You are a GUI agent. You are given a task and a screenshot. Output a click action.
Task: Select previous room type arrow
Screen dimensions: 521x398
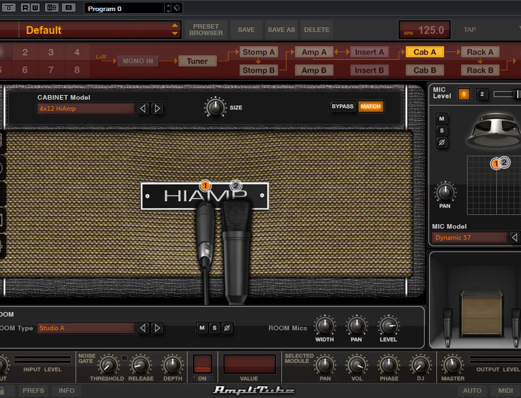point(143,328)
